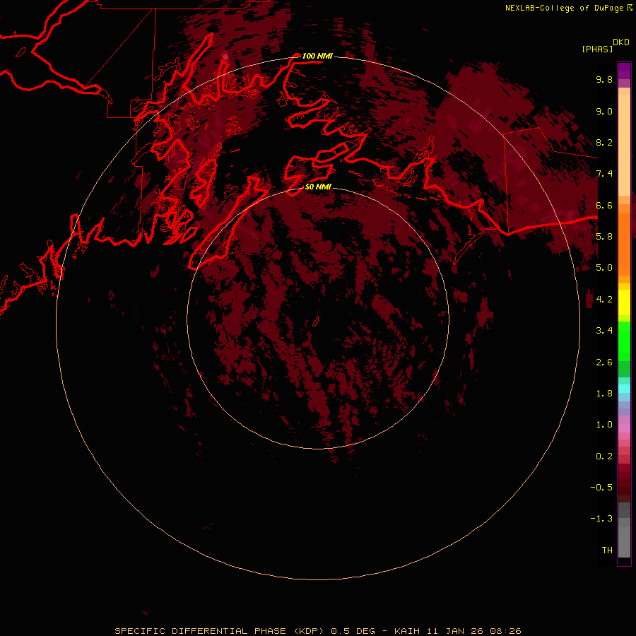This screenshot has height=636, width=636.
Task: Select the 9.8 legend value
Action: 604,79
